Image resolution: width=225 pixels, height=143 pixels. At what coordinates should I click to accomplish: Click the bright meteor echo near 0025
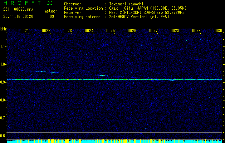tap(102, 75)
